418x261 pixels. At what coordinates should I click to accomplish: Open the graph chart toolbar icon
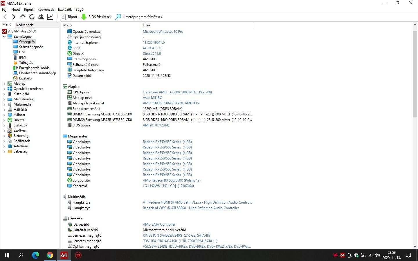[50, 17]
